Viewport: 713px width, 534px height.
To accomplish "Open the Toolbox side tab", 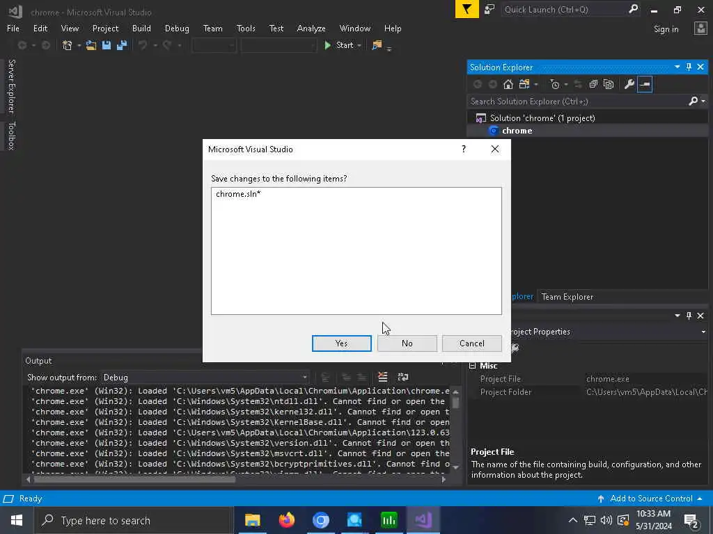I will tap(11, 136).
